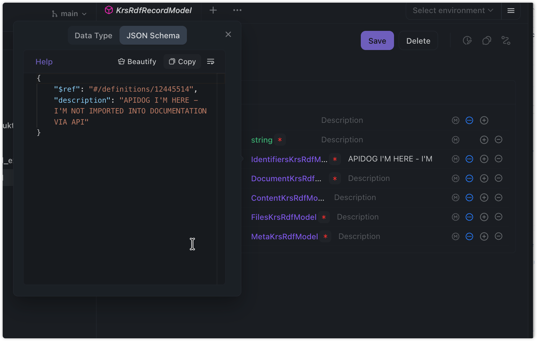The image size is (537, 341).
Task: Close the JSON Schema popup
Action: [228, 35]
